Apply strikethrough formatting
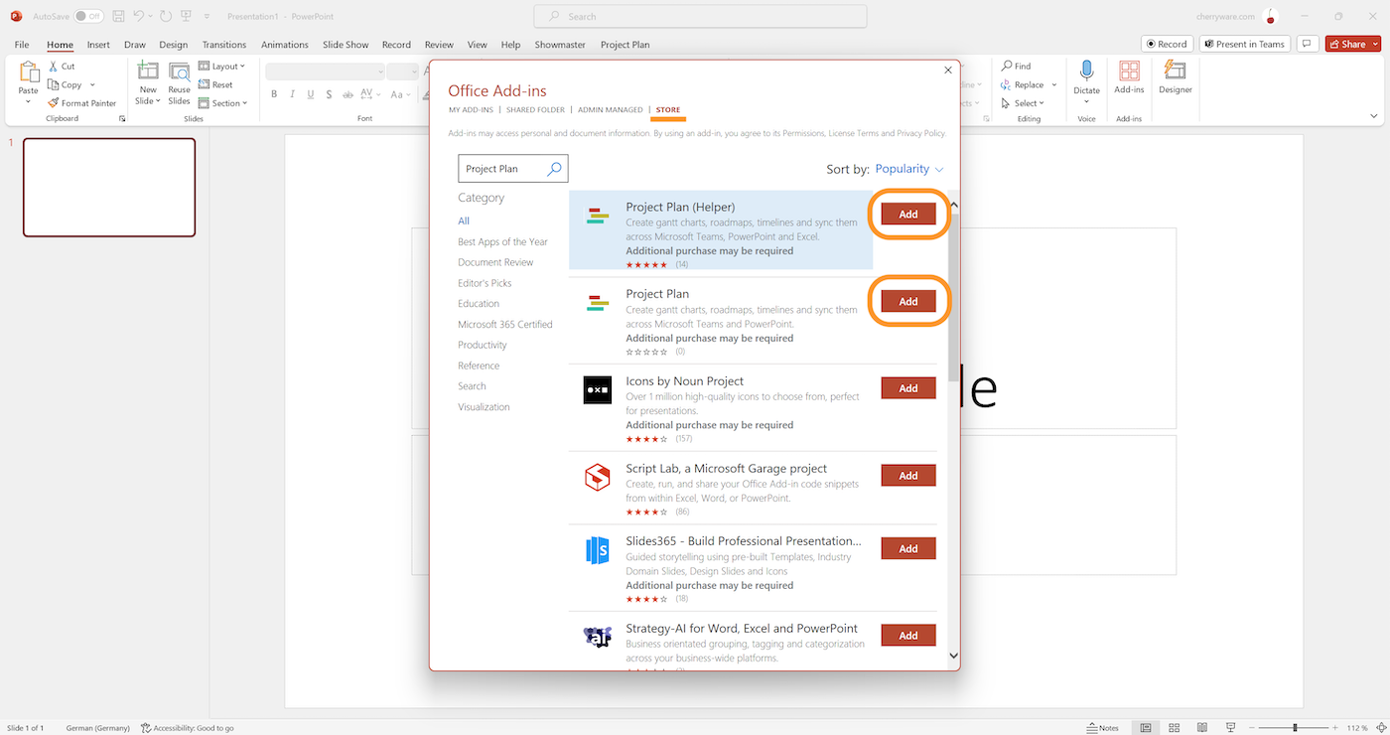Image resolution: width=1390 pixels, height=735 pixels. coord(329,94)
